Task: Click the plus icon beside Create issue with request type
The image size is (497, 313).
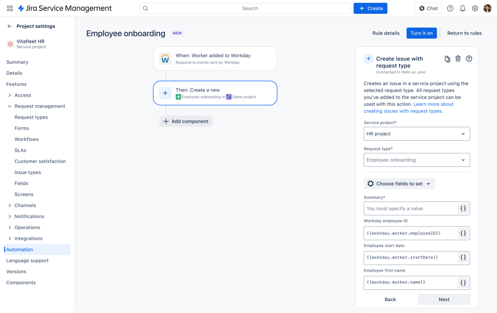Action: [x=368, y=58]
